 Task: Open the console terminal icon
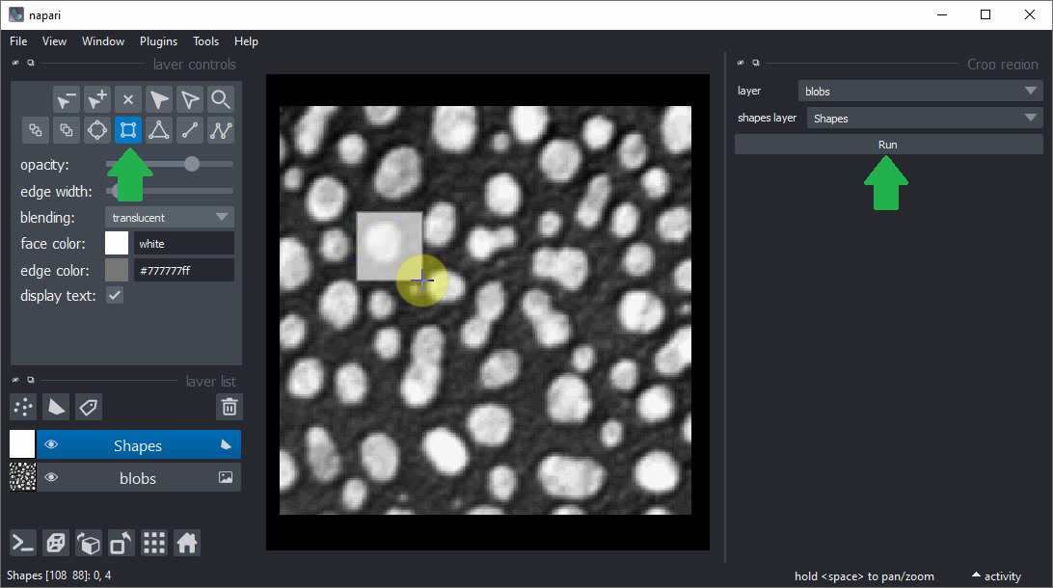[x=23, y=543]
